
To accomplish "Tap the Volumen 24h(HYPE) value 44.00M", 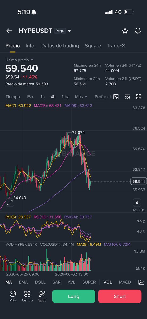I will (112, 71).
